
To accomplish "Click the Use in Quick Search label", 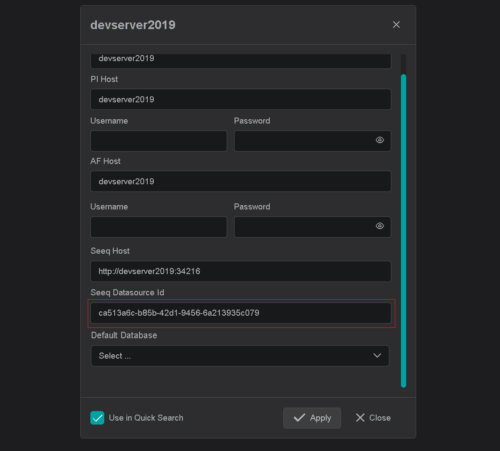I will click(x=146, y=418).
